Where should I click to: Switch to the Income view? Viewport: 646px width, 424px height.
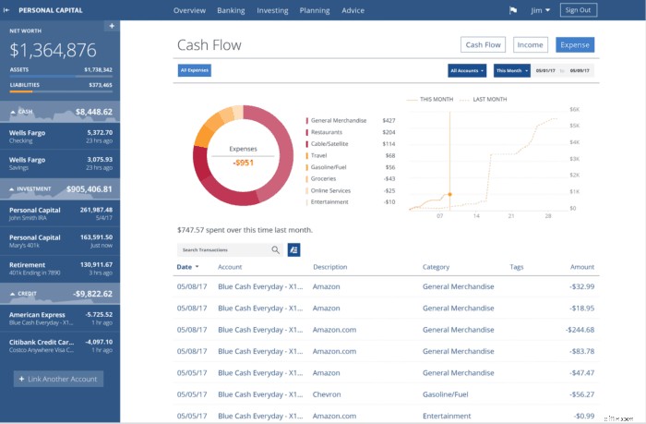[531, 45]
